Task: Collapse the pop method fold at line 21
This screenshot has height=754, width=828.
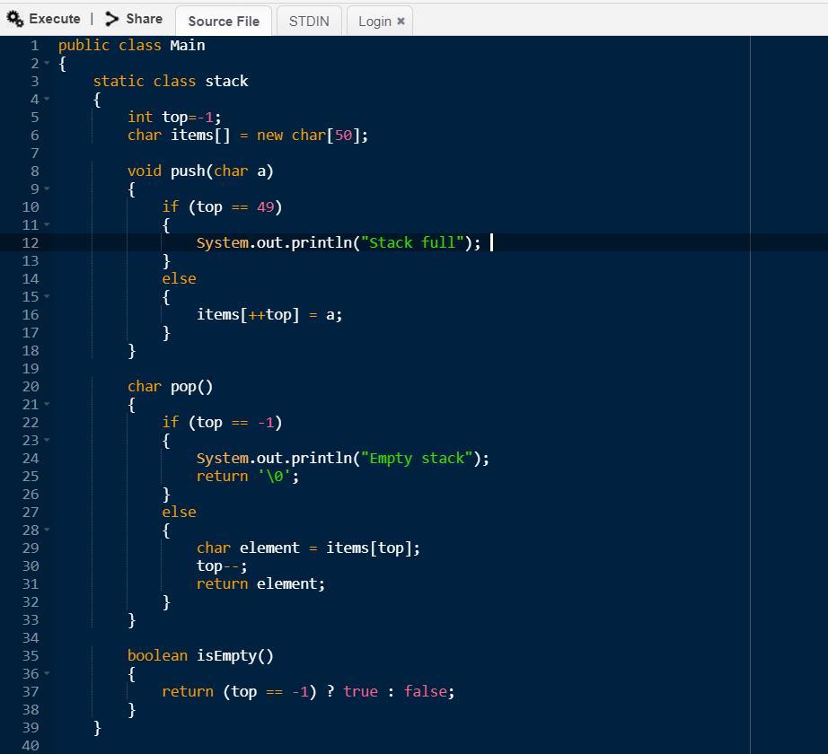Action: (47, 404)
